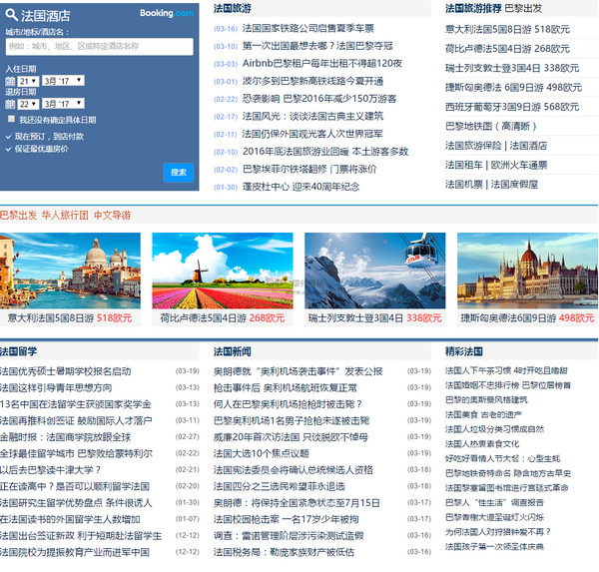Open the 法国留学 section heading
599x572 pixels.
tap(18, 351)
